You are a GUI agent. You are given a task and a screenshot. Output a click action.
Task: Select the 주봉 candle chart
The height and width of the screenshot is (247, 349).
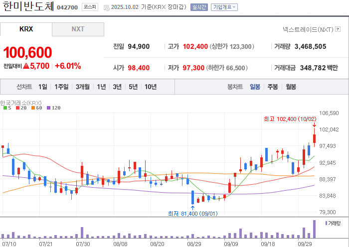click(273, 87)
